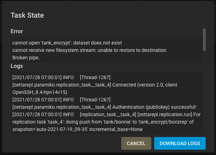This screenshot has width=216, height=155.
Task: Click the 'dataset does not exist' error line
Action: point(67,43)
